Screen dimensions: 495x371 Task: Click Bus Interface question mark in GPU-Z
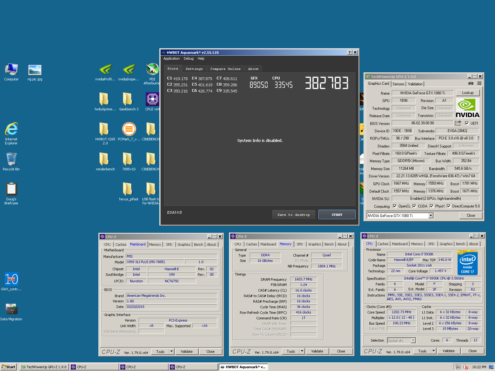coord(478,138)
